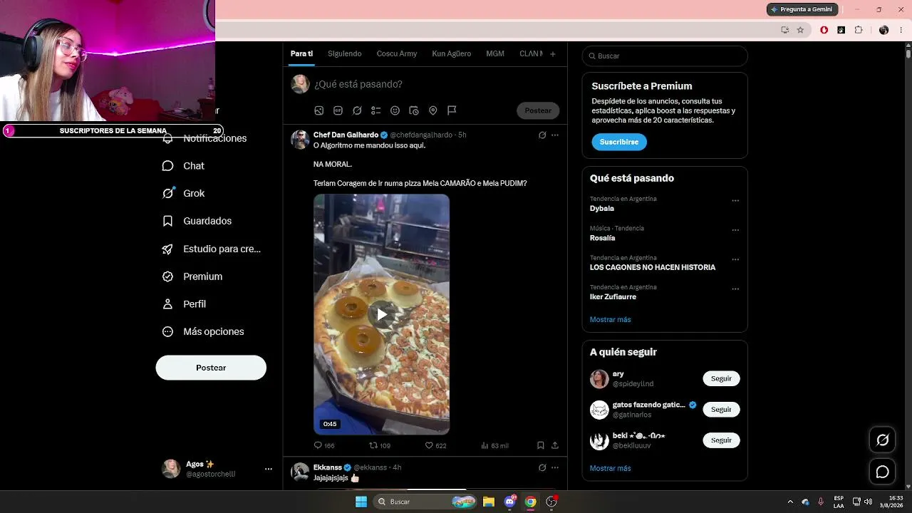Click Pregunta a Gemini in Chrome
This screenshot has width=912, height=513.
tap(802, 9)
